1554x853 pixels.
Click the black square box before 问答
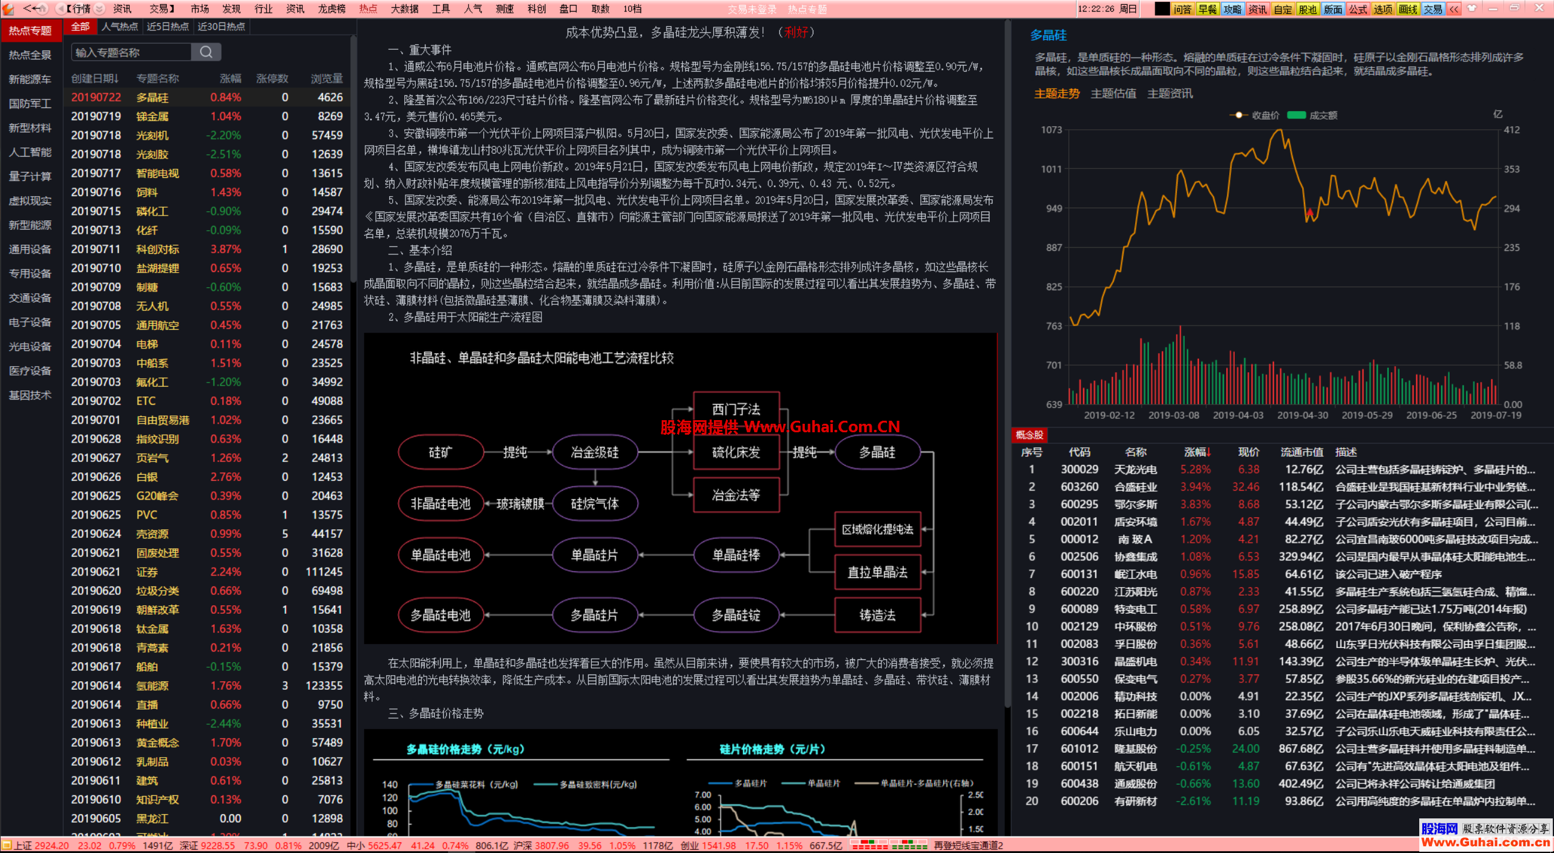click(x=1162, y=9)
